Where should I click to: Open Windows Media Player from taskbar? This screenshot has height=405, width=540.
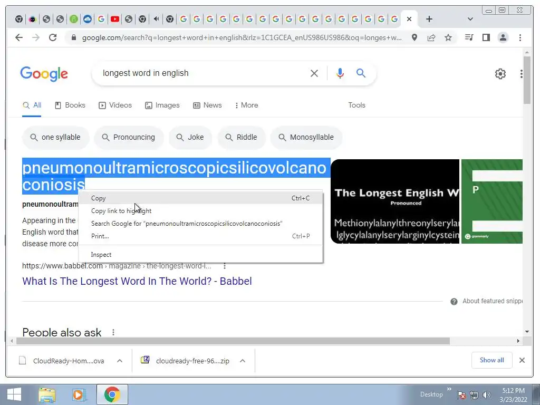point(79,395)
